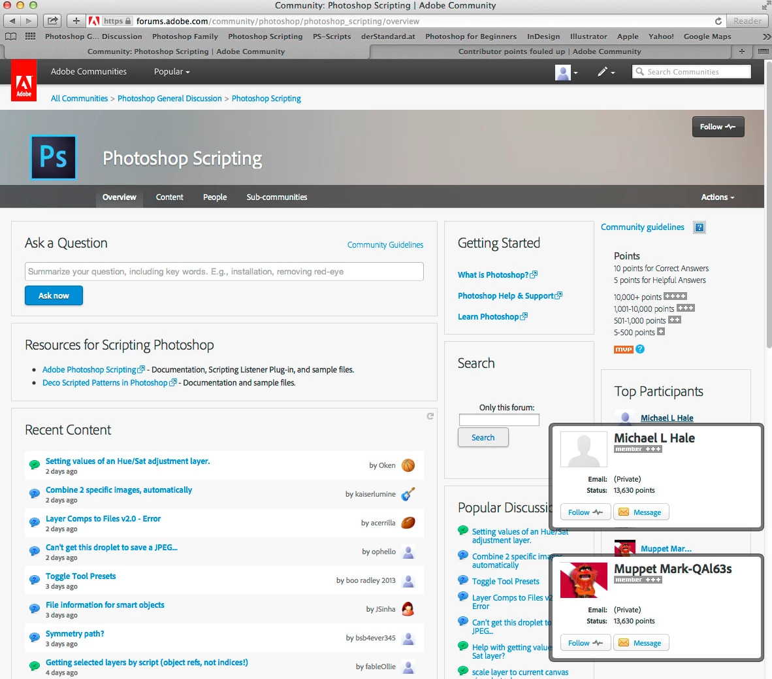Click fableOllie's avatar
772x679 pixels.
coord(408,667)
